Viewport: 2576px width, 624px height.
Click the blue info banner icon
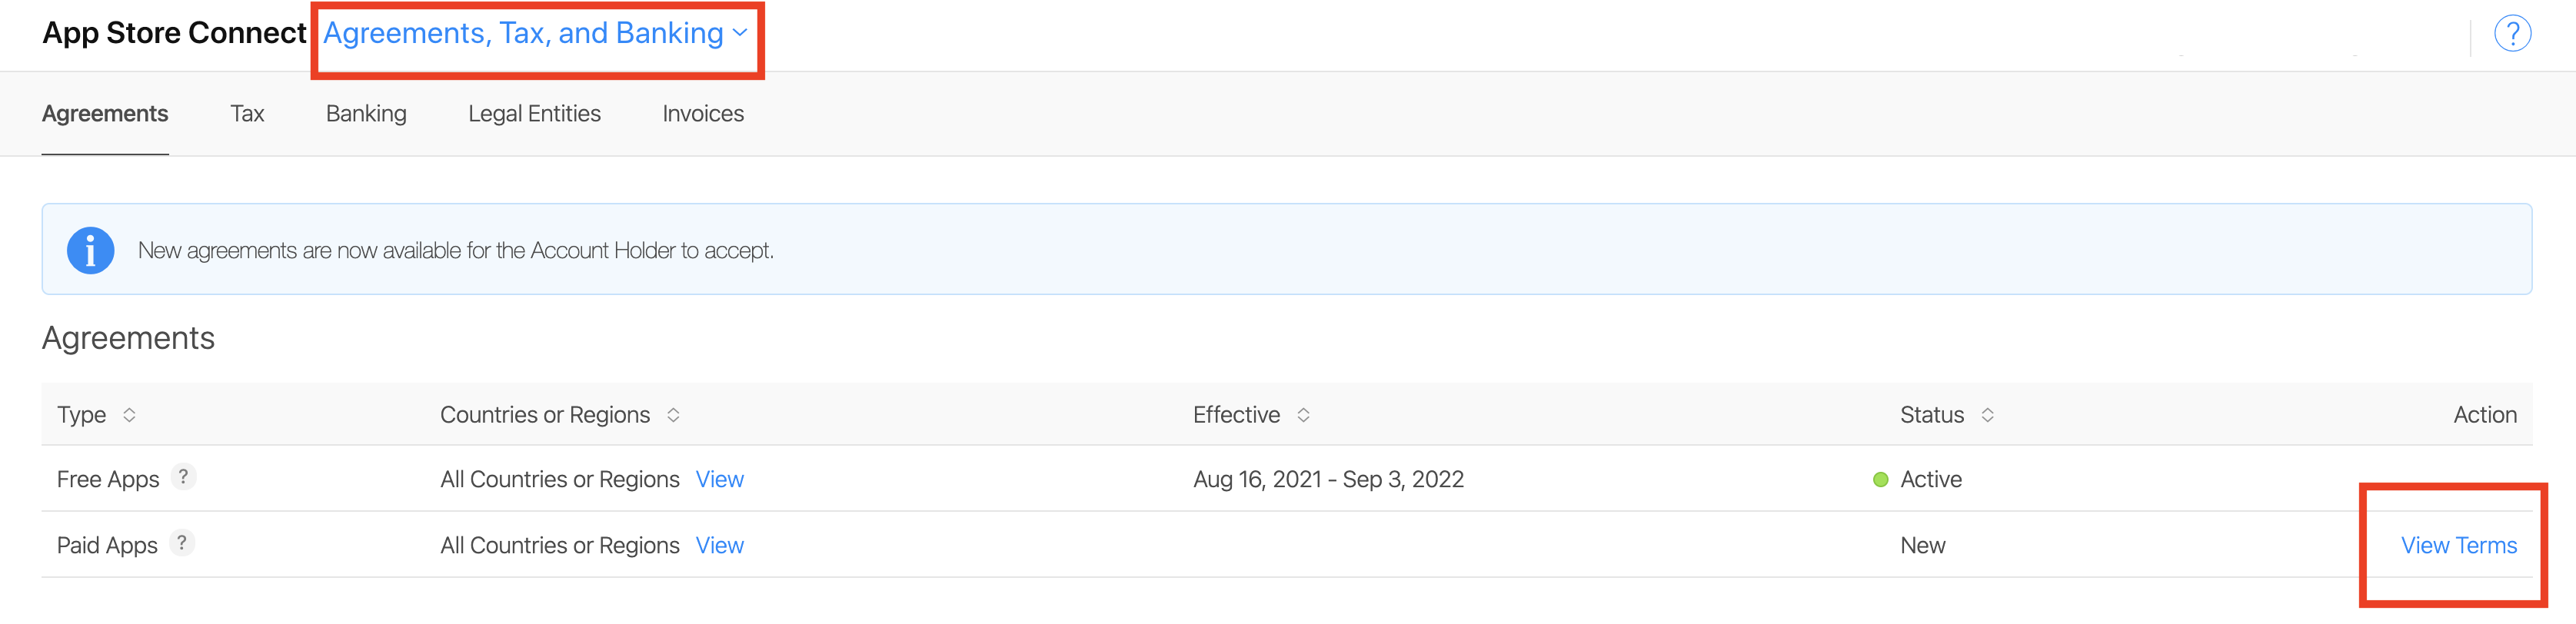click(90, 250)
